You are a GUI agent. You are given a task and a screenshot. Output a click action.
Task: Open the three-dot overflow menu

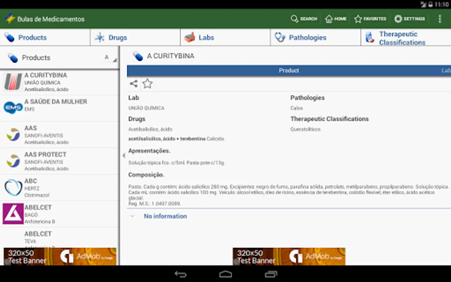[440, 19]
